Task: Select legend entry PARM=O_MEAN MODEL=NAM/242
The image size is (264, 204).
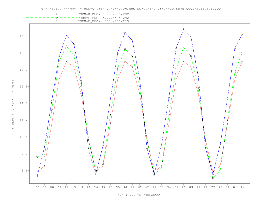Action: click(x=103, y=14)
